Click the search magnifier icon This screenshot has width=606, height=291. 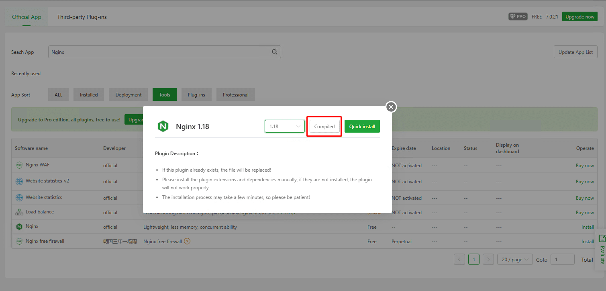coord(275,52)
